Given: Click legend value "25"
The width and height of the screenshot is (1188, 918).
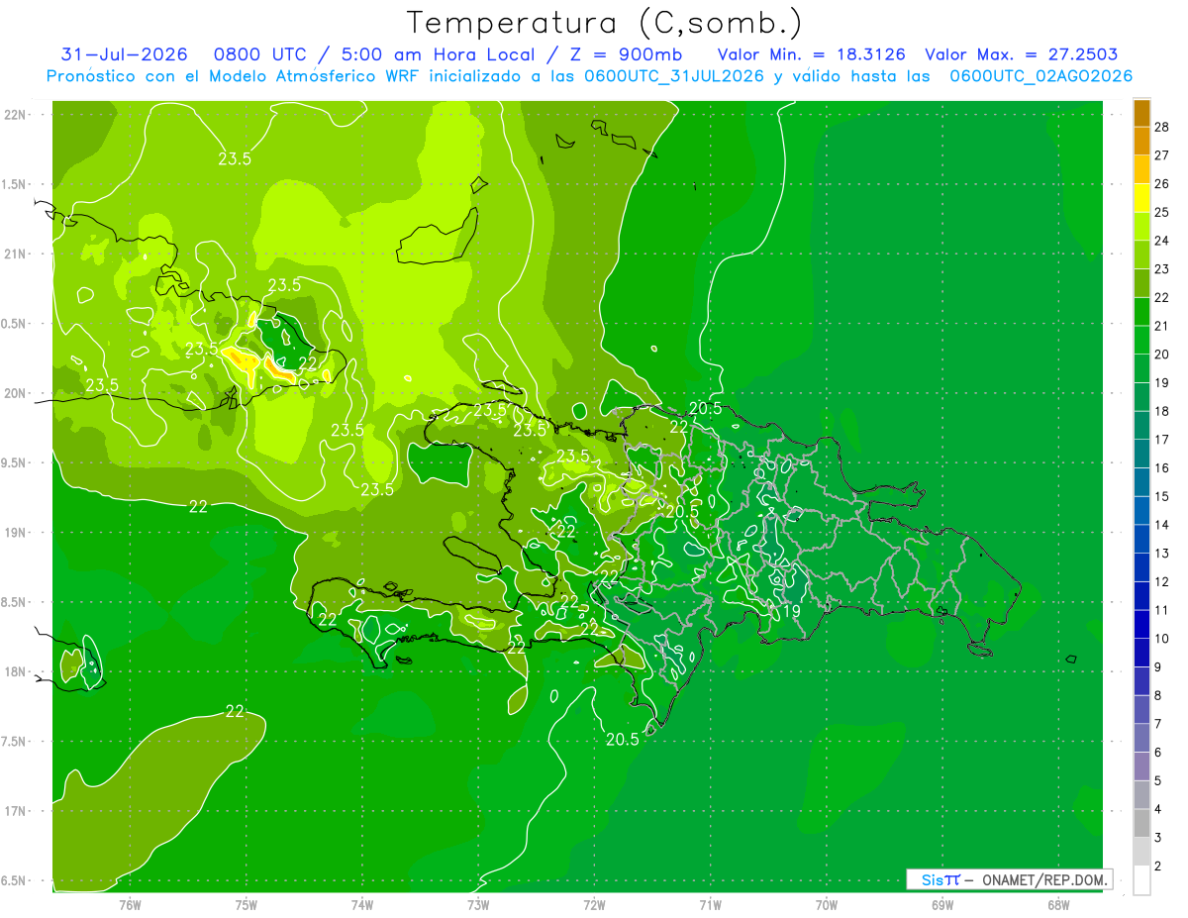Looking at the screenshot, I should pyautogui.click(x=1162, y=212).
